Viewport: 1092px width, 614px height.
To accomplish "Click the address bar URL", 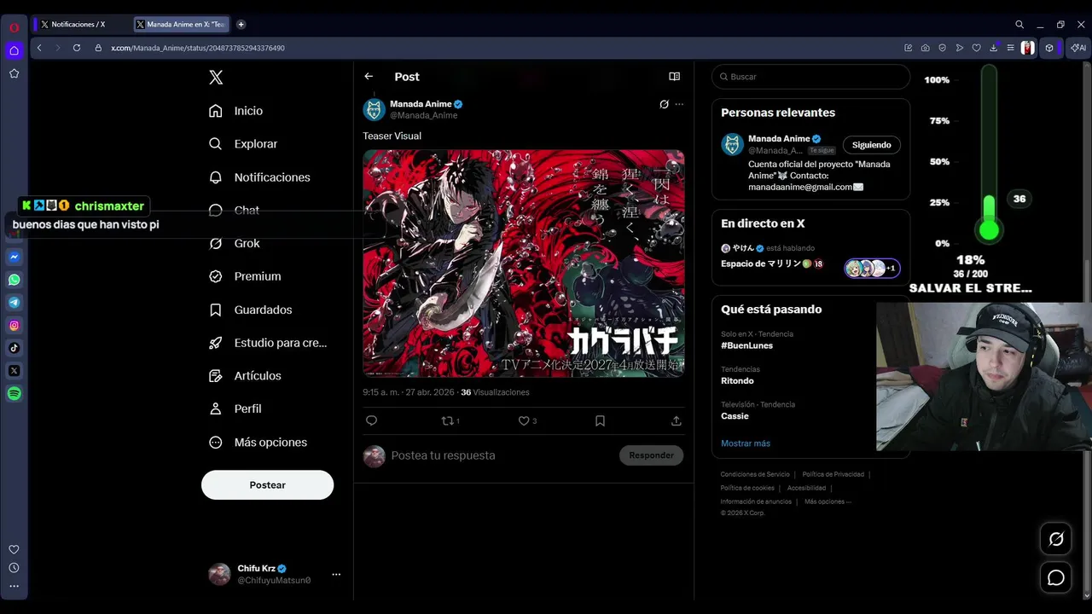I will click(x=198, y=48).
